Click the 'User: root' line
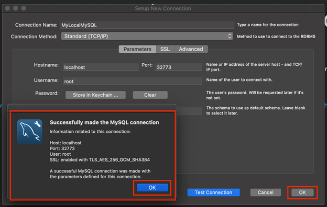Image resolution: width=327 pixels, height=207 pixels. 60,154
